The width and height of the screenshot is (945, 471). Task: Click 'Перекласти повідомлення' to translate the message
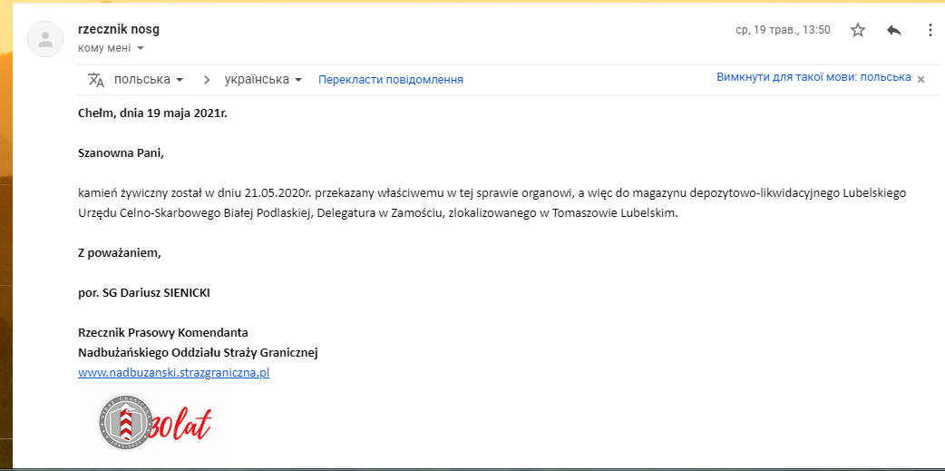pyautogui.click(x=390, y=80)
